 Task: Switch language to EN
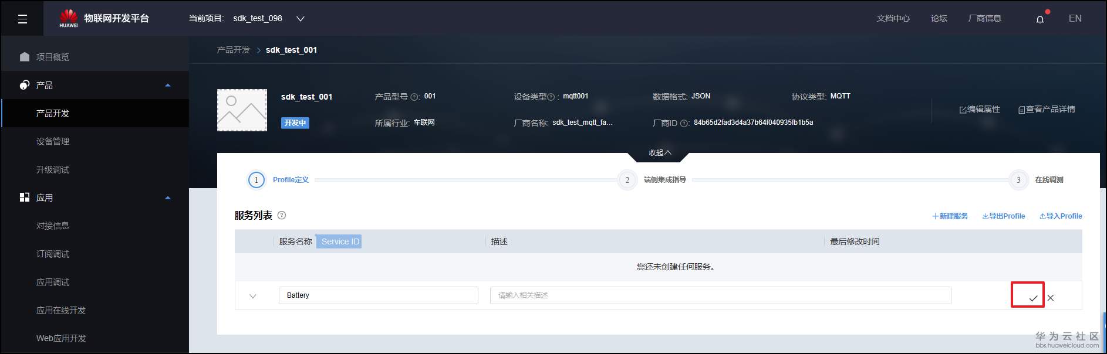pos(1075,18)
